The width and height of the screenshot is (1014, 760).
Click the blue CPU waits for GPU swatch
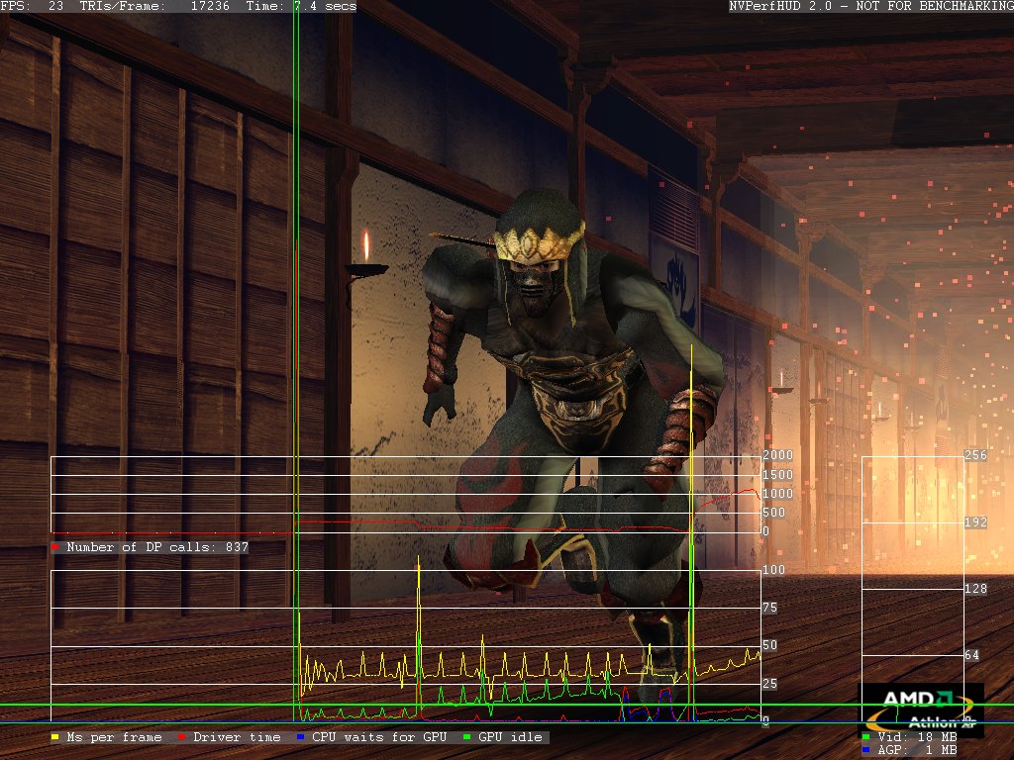coord(300,736)
